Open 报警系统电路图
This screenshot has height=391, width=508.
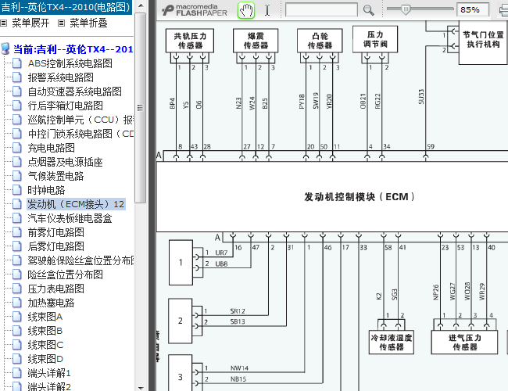pos(61,77)
